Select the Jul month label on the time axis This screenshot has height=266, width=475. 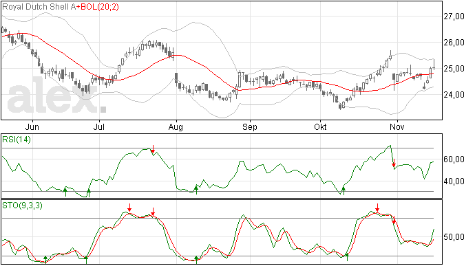[x=99, y=126]
